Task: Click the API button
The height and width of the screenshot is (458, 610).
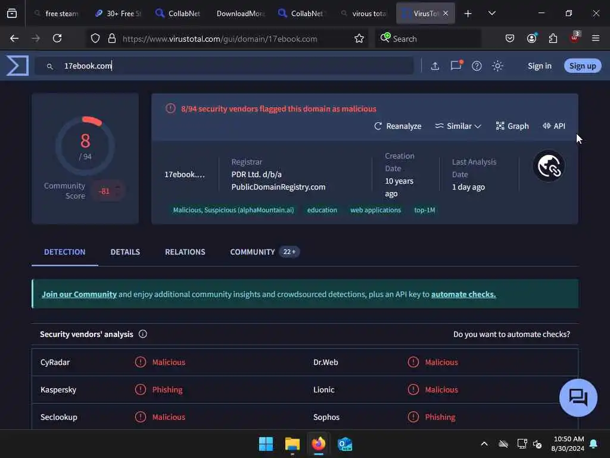Action: click(554, 126)
